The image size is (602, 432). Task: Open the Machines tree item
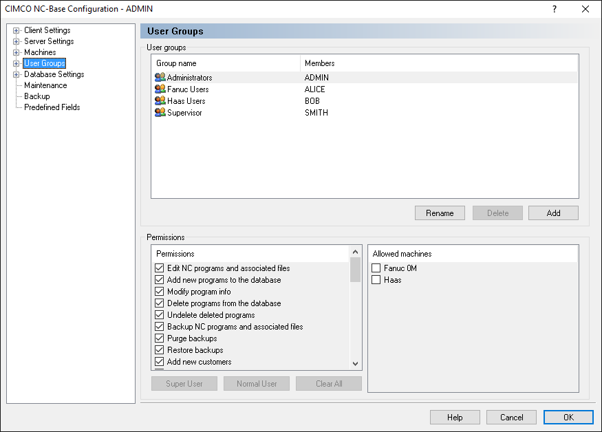point(40,52)
